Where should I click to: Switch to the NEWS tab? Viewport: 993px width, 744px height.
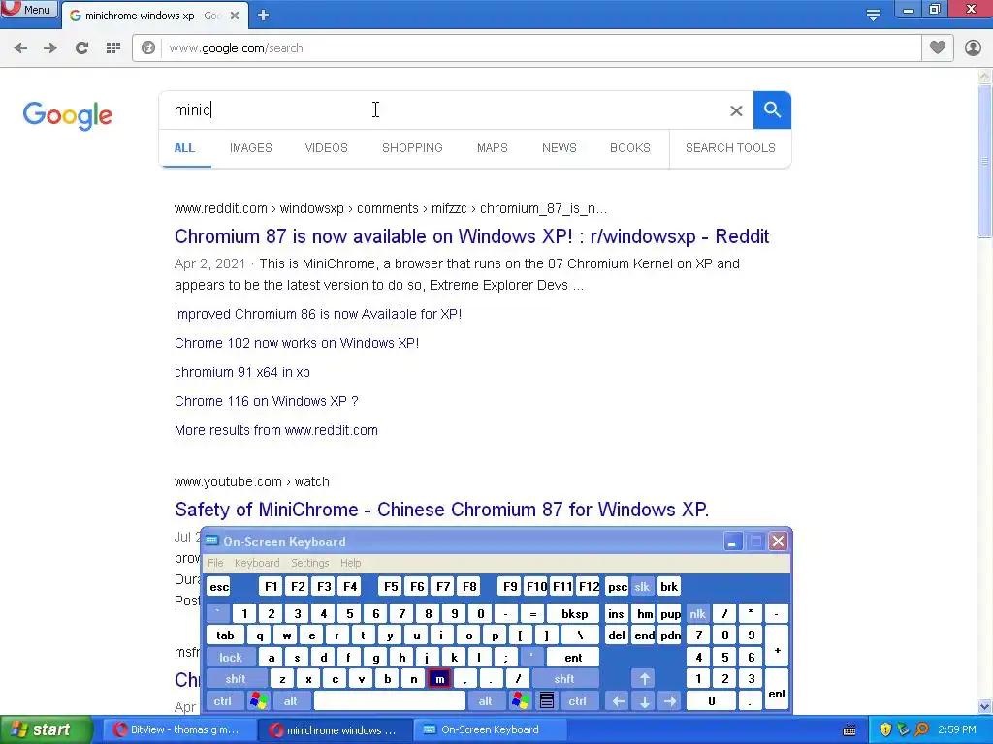click(560, 148)
